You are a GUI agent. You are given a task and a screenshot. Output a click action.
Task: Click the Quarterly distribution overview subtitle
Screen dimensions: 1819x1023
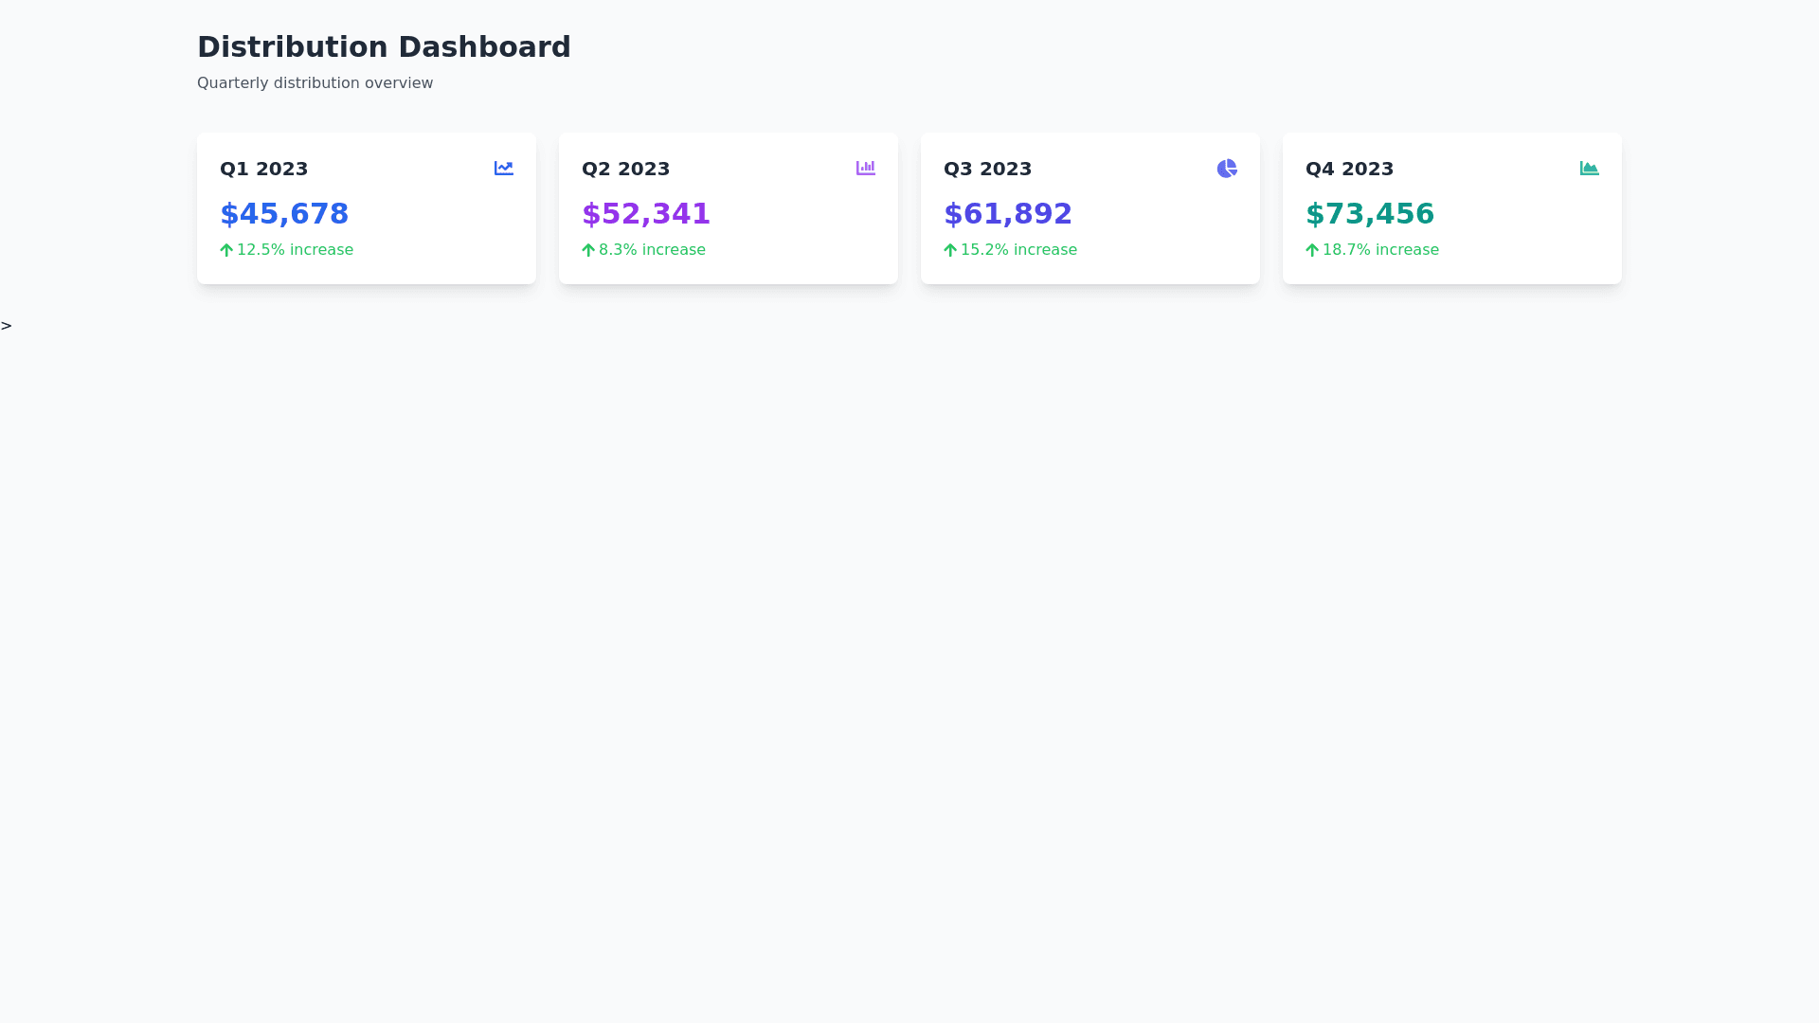pos(315,83)
